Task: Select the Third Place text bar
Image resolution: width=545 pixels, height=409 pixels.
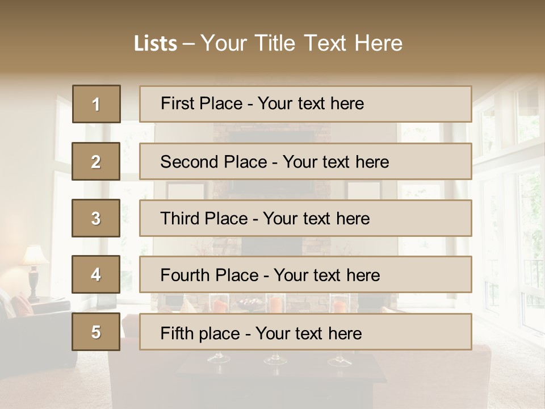Action: 305,218
